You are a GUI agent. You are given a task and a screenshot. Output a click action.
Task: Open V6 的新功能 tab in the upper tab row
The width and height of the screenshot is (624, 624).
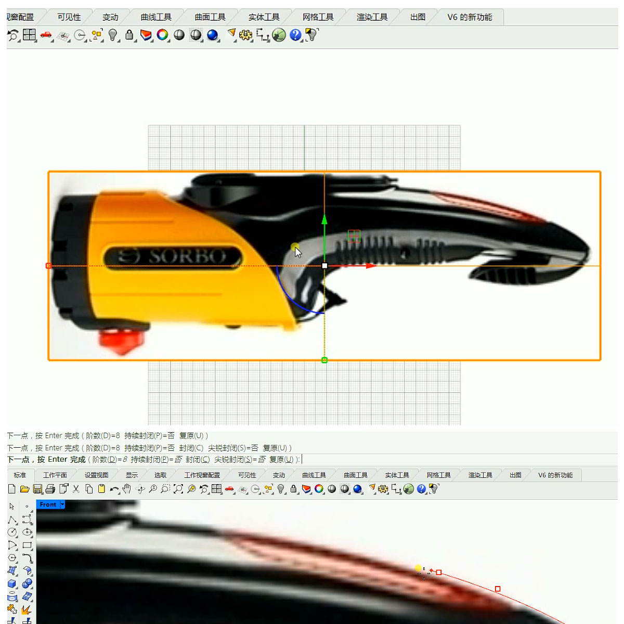point(470,17)
